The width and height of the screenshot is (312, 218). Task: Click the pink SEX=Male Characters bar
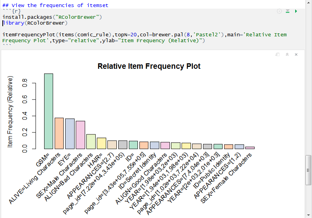[80, 135]
